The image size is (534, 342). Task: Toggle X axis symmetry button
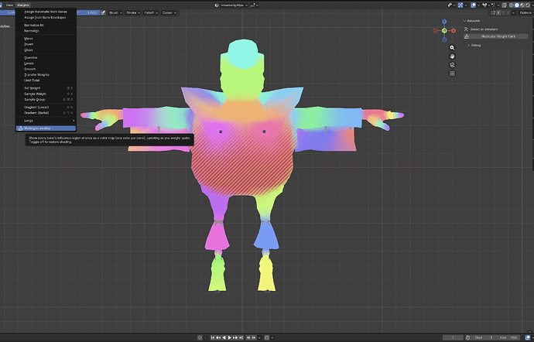tap(498, 12)
